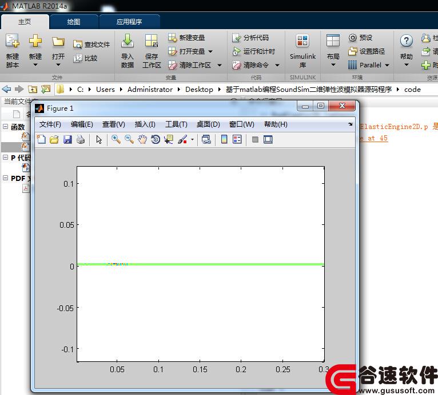Open the Insert (插入(I)) menu in Figure 1
Image resolution: width=438 pixels, height=395 pixels.
[x=145, y=124]
